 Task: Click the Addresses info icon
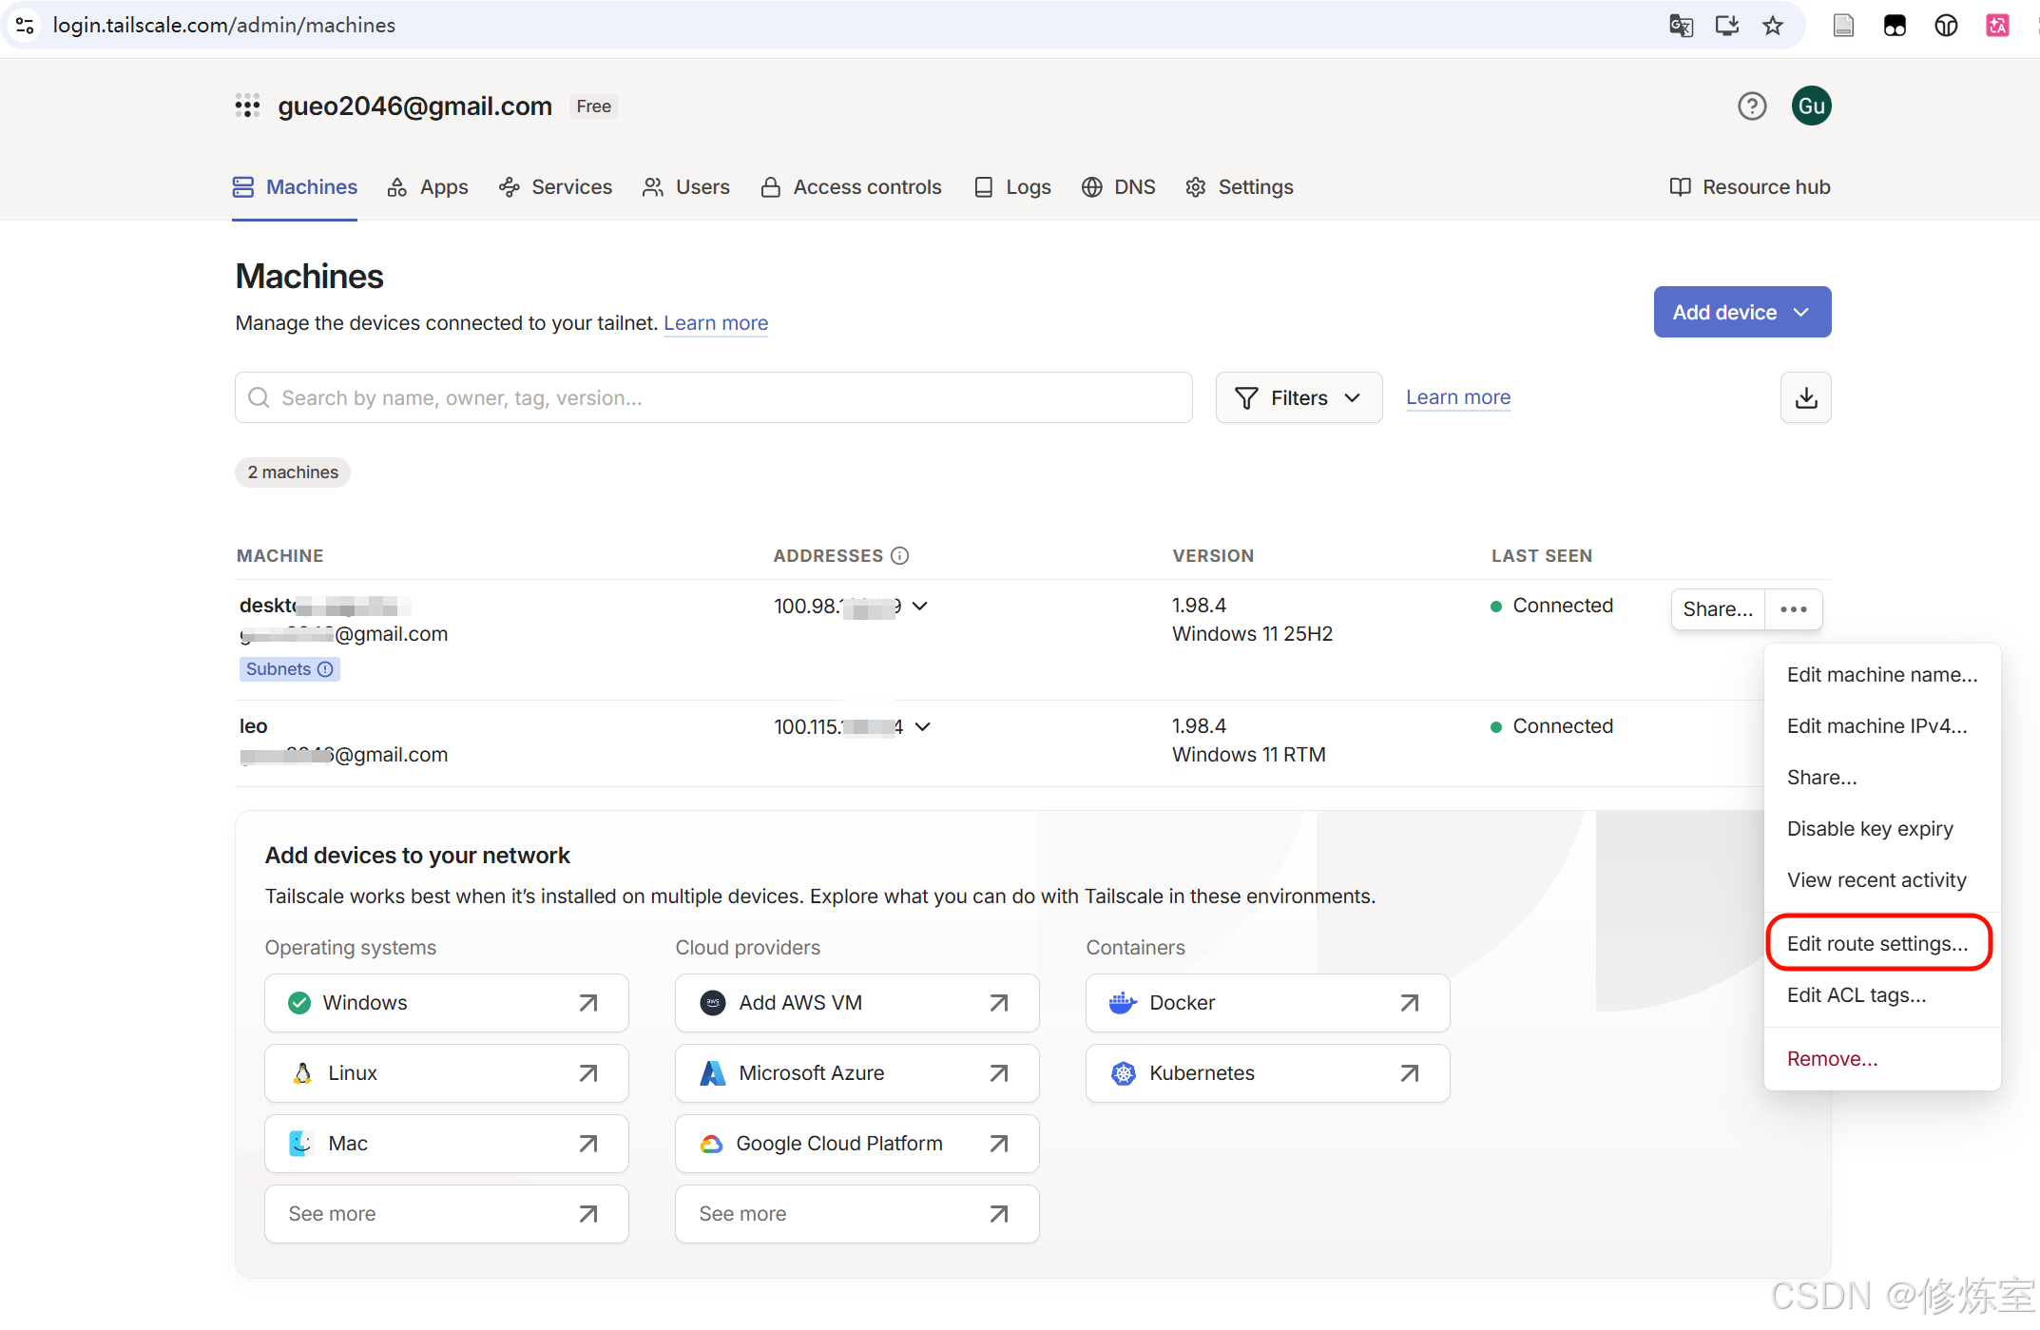pos(899,555)
